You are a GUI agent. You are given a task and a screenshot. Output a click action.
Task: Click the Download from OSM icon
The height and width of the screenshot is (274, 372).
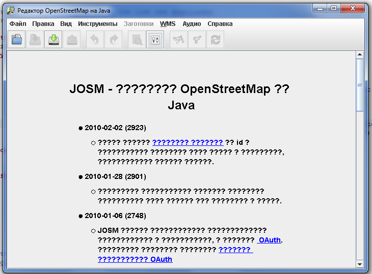click(54, 40)
